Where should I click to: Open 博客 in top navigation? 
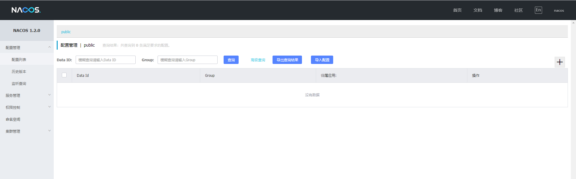(498, 10)
